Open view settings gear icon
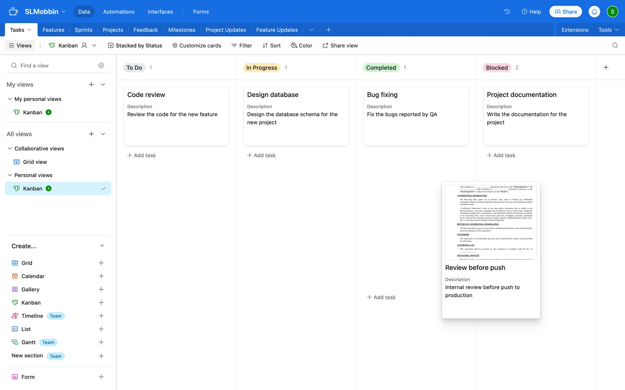 tap(101, 66)
